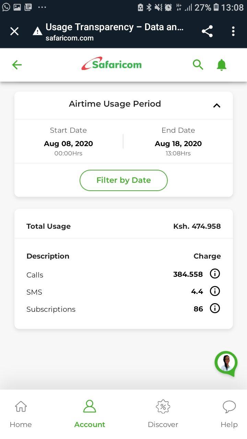Screen dimensions: 247x439
Task: Tap the Start Date Aug 08, 2020
Action: tap(68, 143)
